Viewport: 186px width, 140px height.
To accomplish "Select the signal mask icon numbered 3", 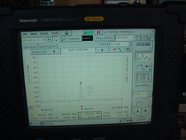I will (144, 67).
